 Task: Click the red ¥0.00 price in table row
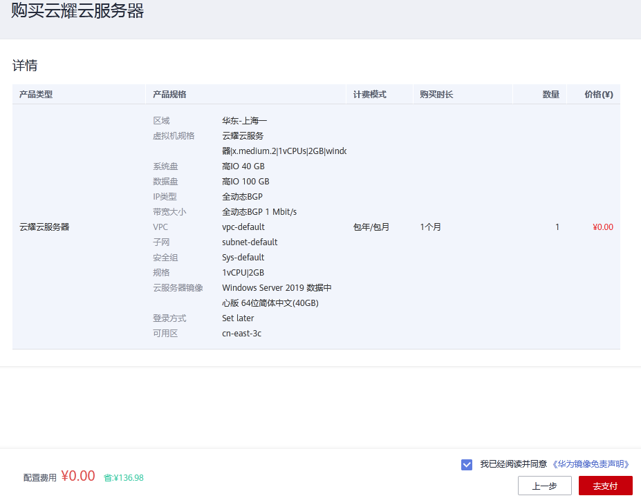coord(602,227)
